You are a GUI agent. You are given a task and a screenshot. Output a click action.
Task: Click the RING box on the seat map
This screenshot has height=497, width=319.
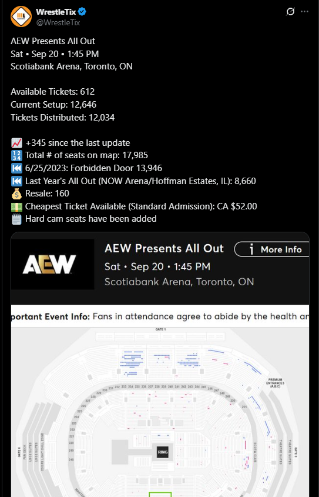pos(163,452)
